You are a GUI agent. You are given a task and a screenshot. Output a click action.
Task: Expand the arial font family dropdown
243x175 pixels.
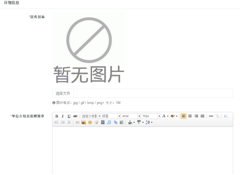pos(130,116)
